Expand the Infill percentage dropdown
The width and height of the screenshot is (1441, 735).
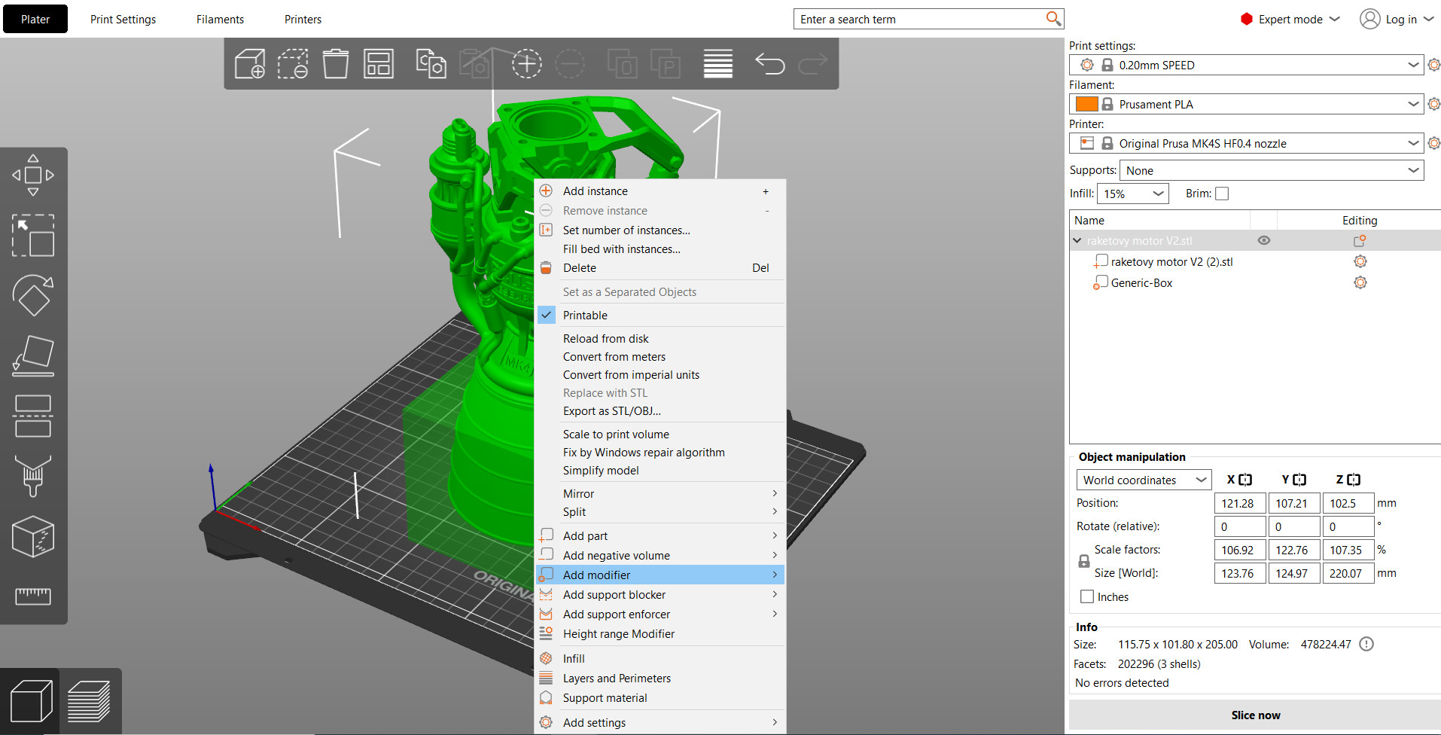tap(1132, 194)
